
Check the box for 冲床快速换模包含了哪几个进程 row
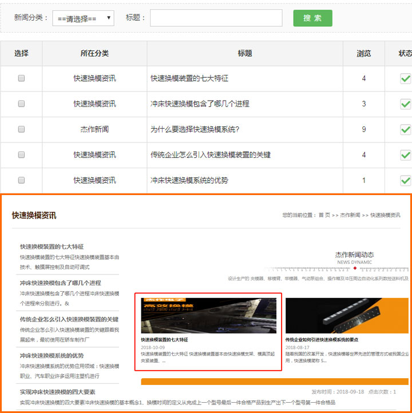[x=21, y=104]
